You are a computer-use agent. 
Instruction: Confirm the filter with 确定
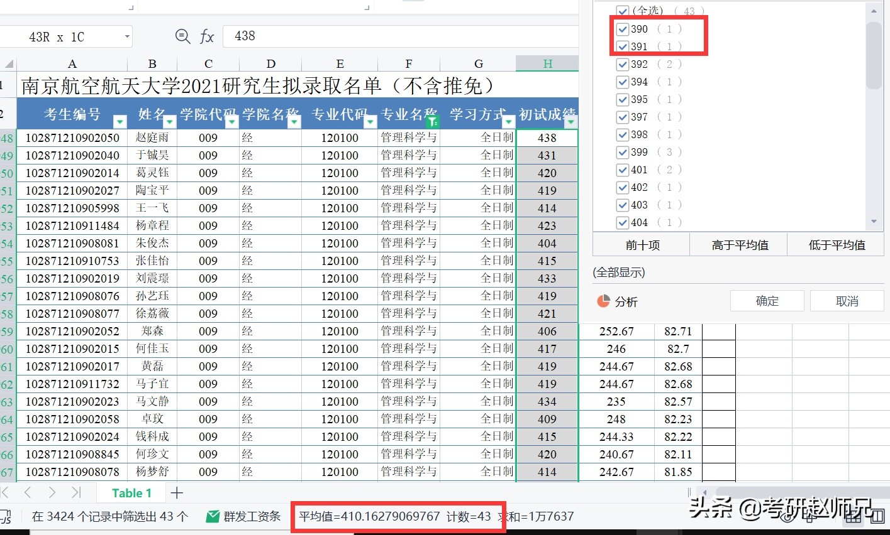click(767, 301)
